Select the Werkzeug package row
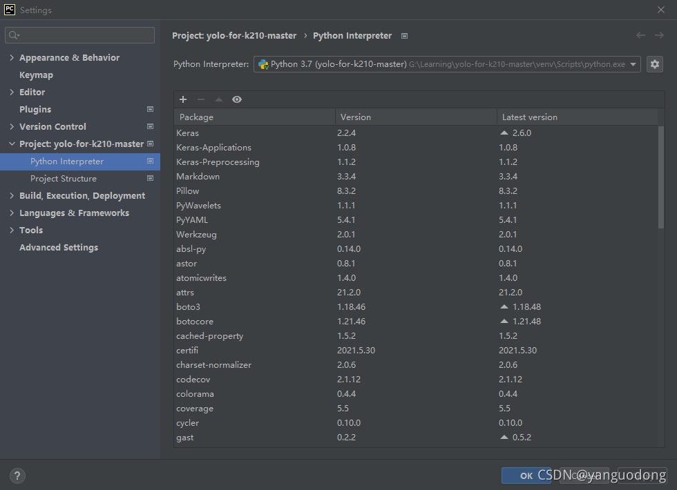Screen dimensions: 677x490 click(x=416, y=234)
